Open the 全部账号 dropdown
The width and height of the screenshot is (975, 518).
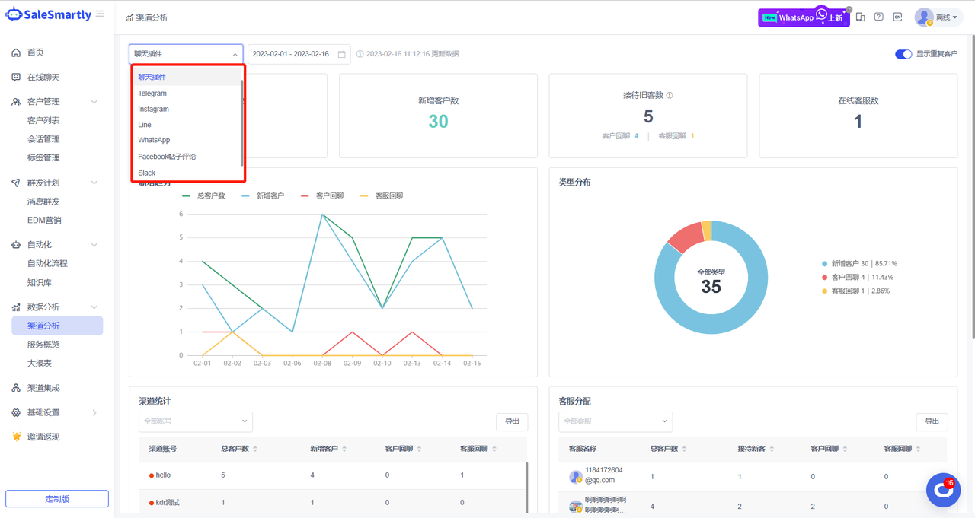click(195, 421)
